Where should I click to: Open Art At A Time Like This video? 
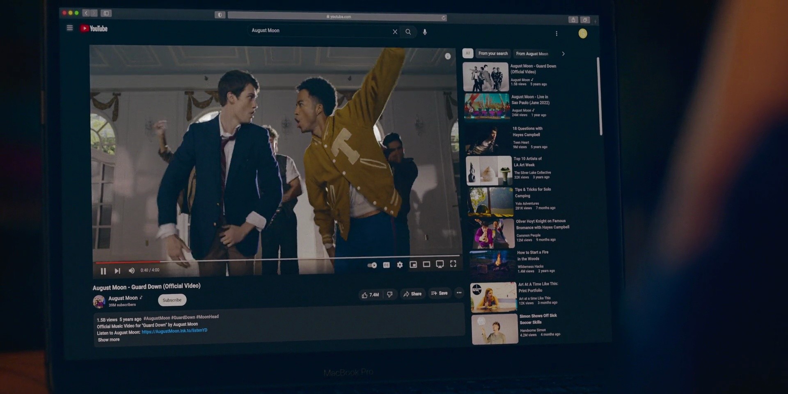pos(538,287)
